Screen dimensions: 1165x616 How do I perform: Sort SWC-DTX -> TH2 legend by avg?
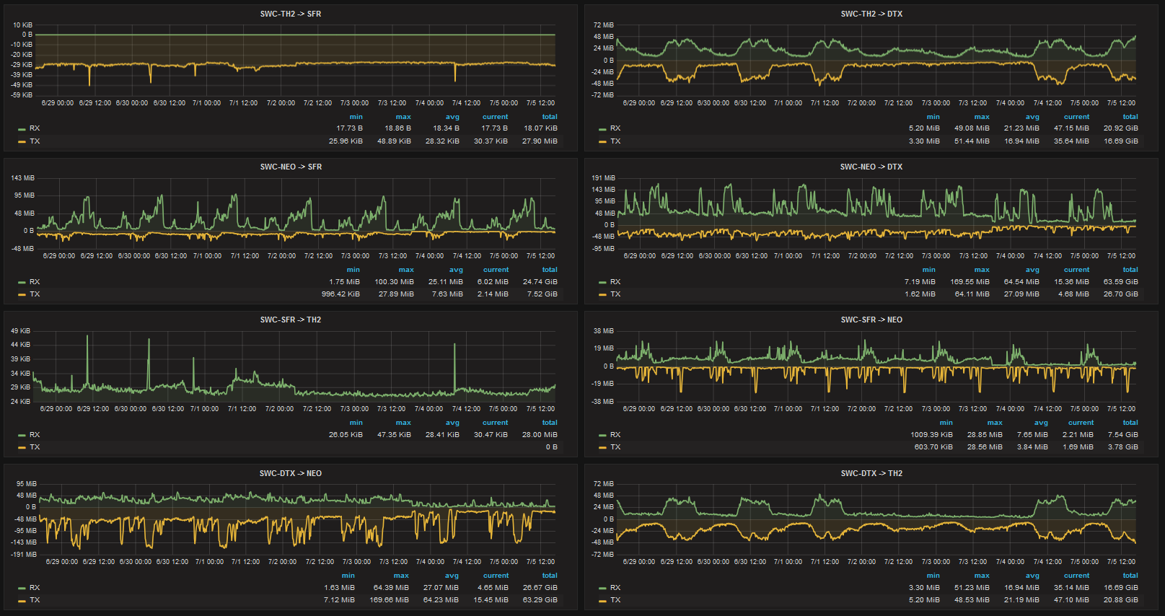click(1032, 576)
